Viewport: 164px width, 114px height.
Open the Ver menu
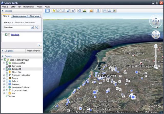coord(19,7)
